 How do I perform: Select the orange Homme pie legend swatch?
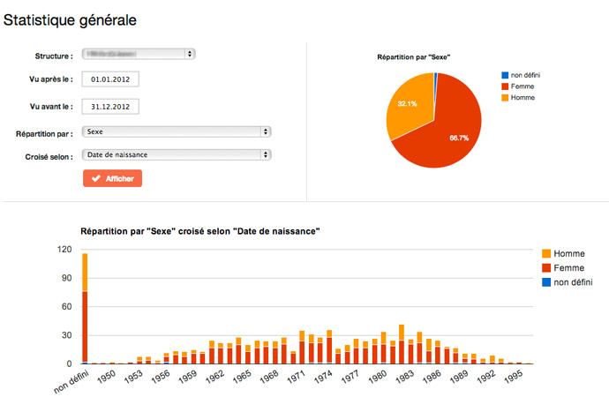504,97
